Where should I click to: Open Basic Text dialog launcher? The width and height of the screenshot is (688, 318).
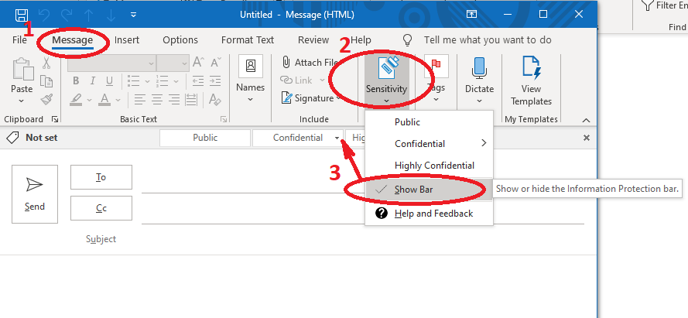click(224, 119)
